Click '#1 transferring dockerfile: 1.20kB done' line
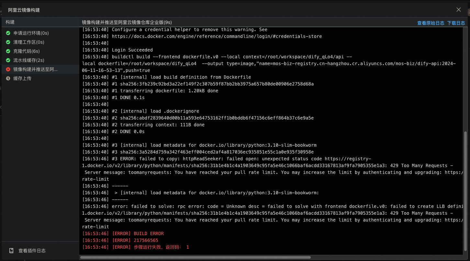 coord(150,91)
